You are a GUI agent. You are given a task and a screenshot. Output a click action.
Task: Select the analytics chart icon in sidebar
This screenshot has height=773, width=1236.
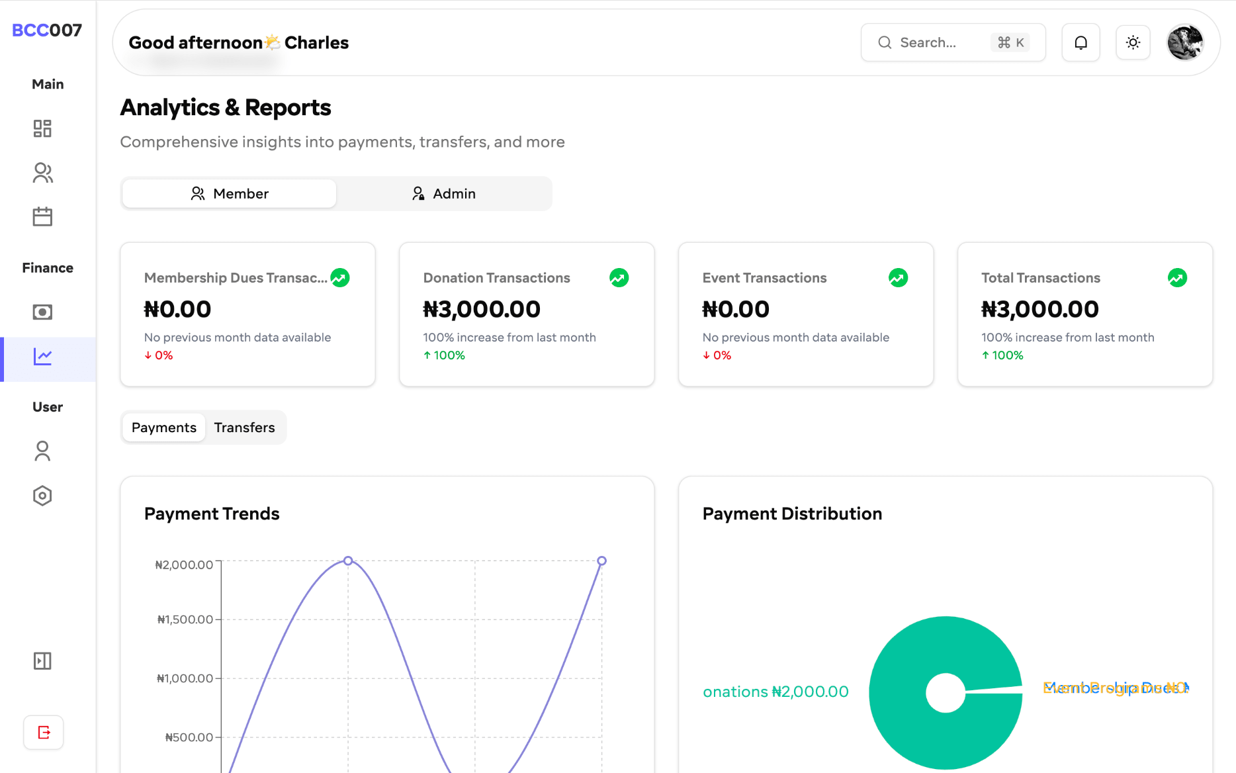42,357
